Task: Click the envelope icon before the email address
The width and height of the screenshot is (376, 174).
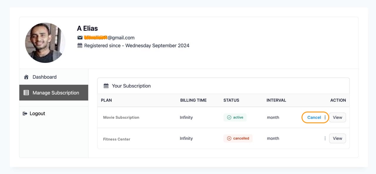Action: click(x=80, y=37)
